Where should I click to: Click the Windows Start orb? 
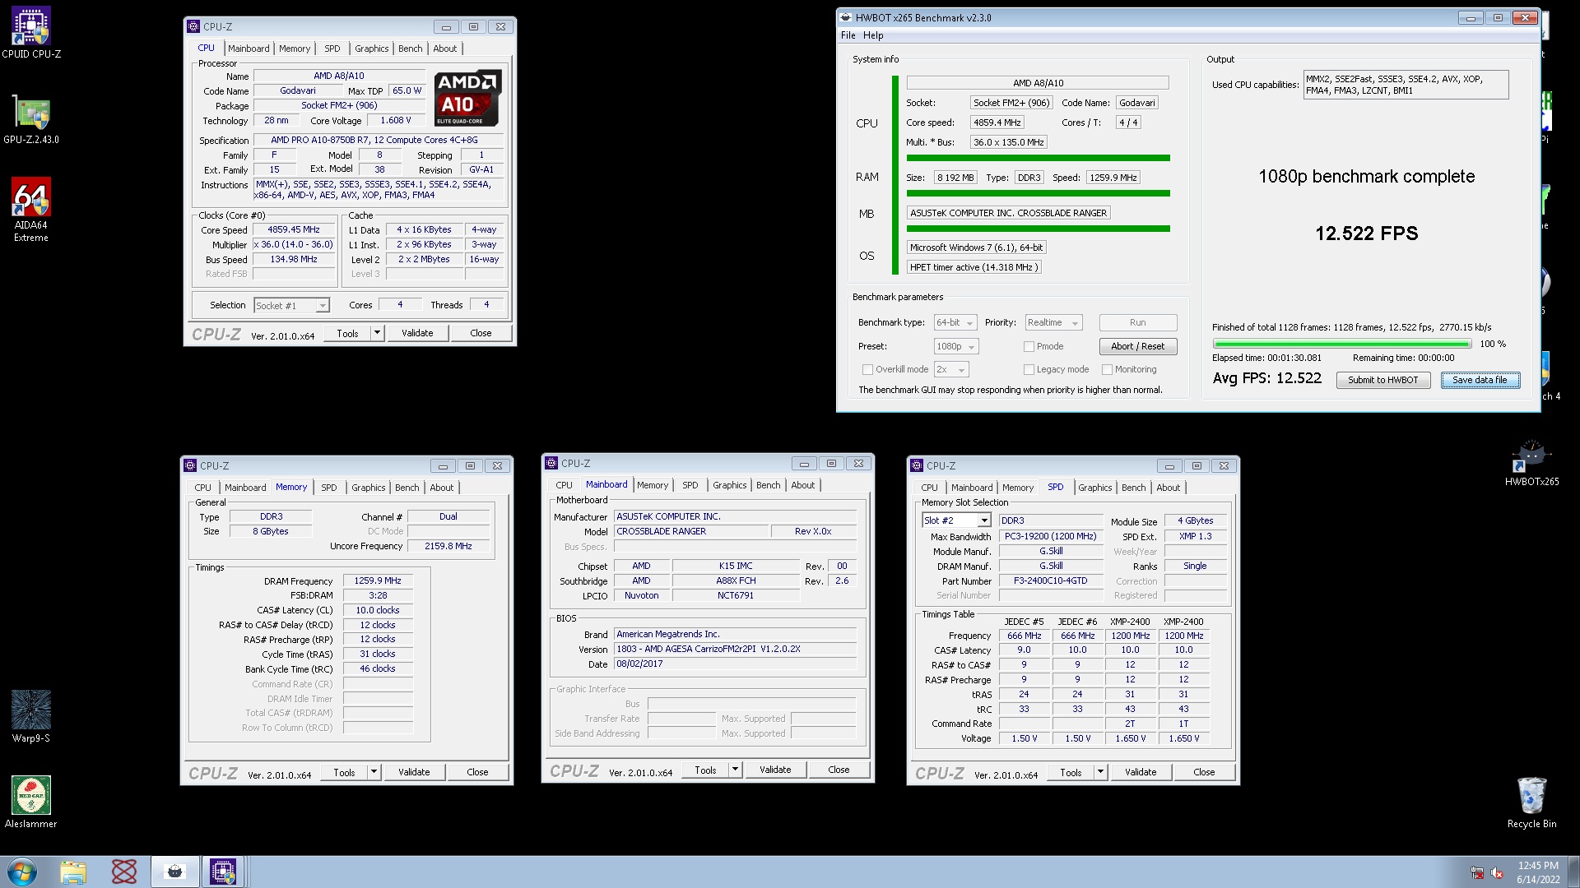(22, 872)
